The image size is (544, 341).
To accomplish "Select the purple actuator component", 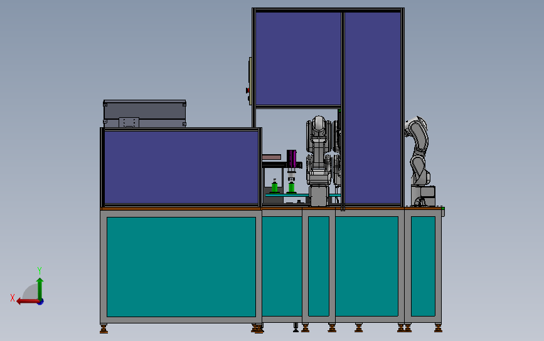I will coord(291,159).
